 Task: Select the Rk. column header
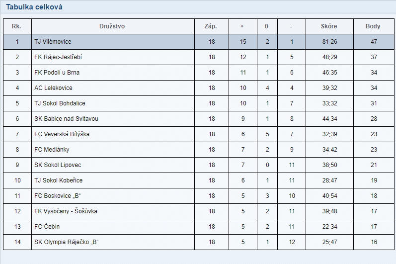(x=16, y=26)
